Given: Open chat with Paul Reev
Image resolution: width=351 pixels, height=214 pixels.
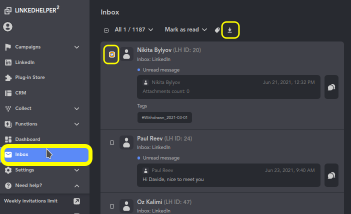Looking at the screenshot, I should pos(331,175).
